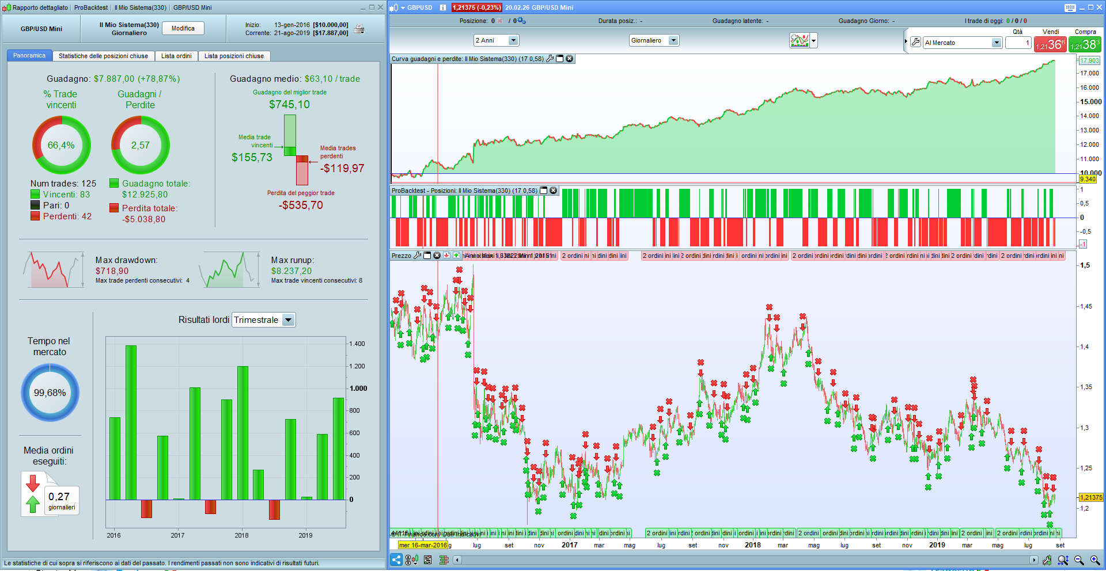Click the 1,21375 current price label on axis

click(x=1091, y=497)
